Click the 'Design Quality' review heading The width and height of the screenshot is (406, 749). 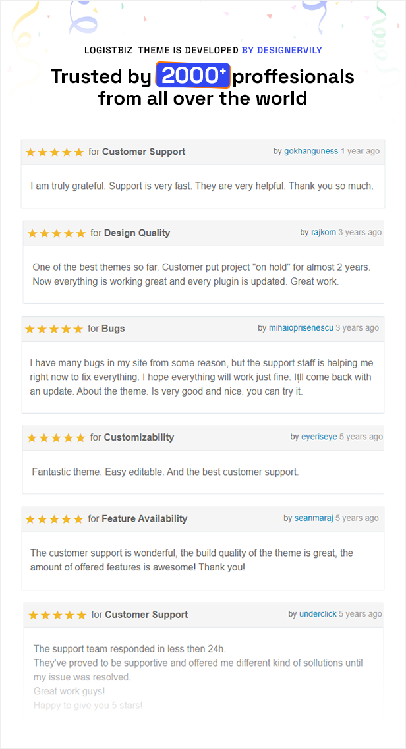pos(137,233)
